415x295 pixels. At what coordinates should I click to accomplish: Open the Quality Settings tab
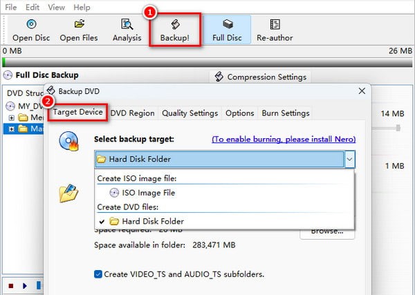tap(190, 113)
